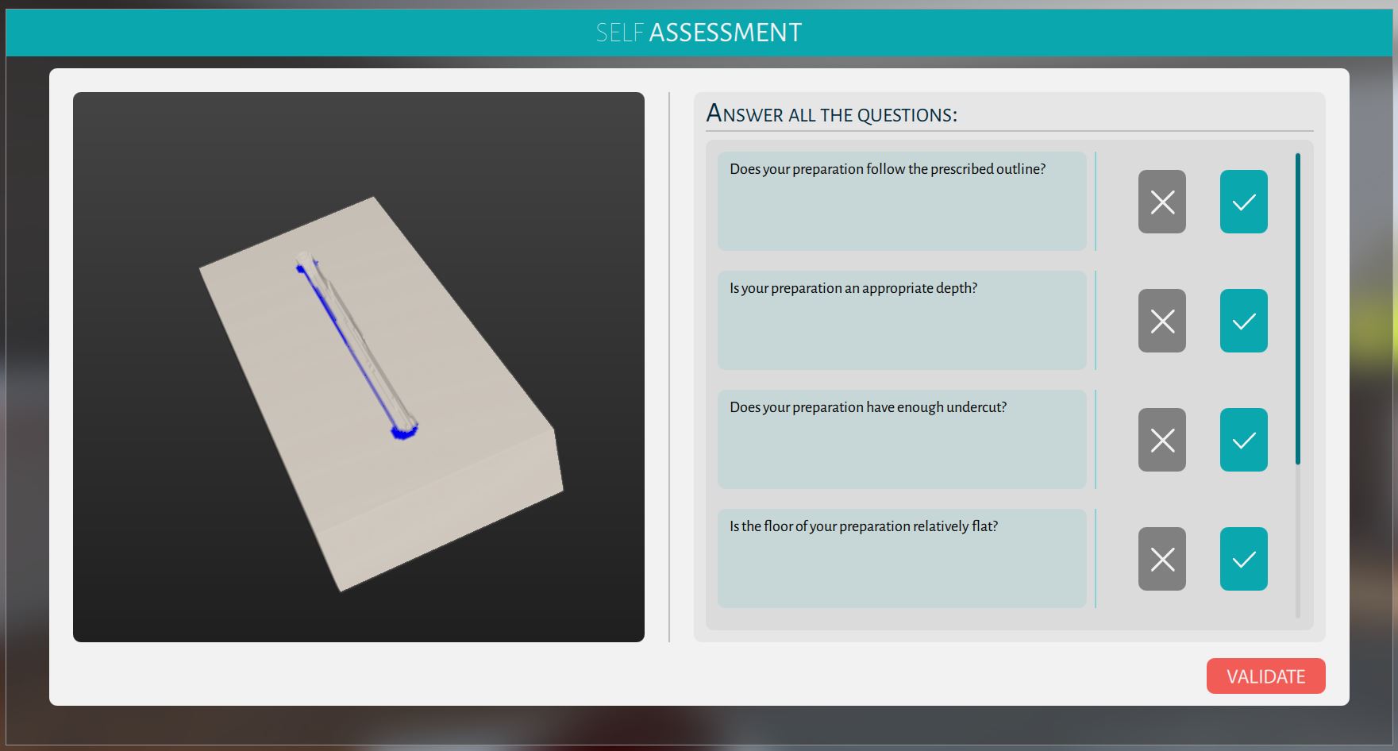Click 'Does your preparation follow the prescribed outline?' text

pos(888,169)
